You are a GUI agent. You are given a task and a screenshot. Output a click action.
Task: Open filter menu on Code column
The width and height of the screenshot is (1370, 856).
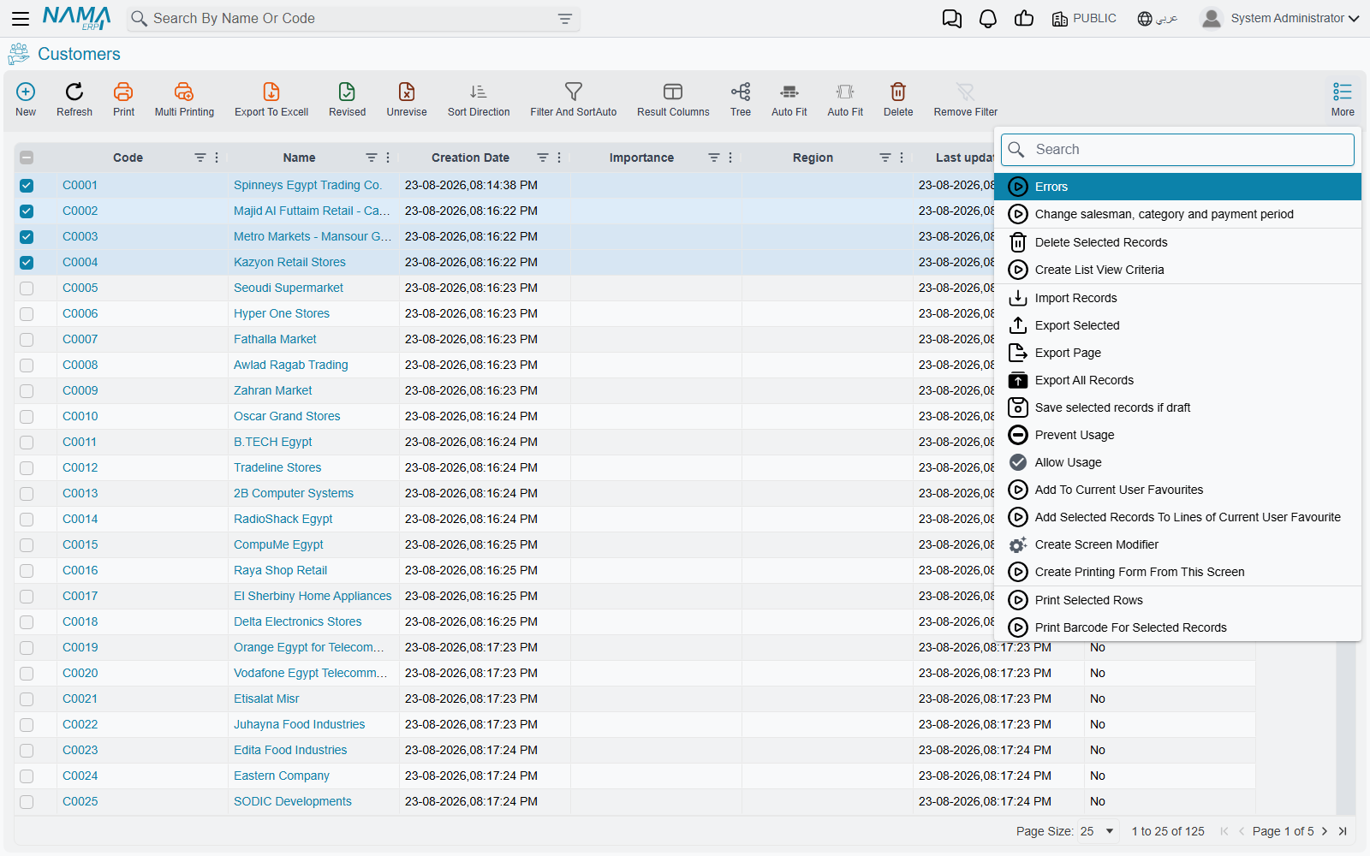coord(200,158)
